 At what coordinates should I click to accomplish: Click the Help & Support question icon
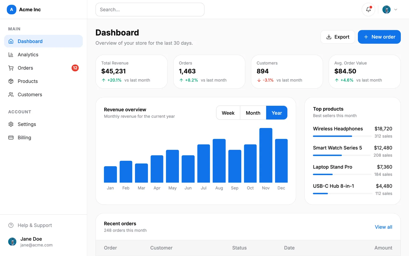click(11, 225)
